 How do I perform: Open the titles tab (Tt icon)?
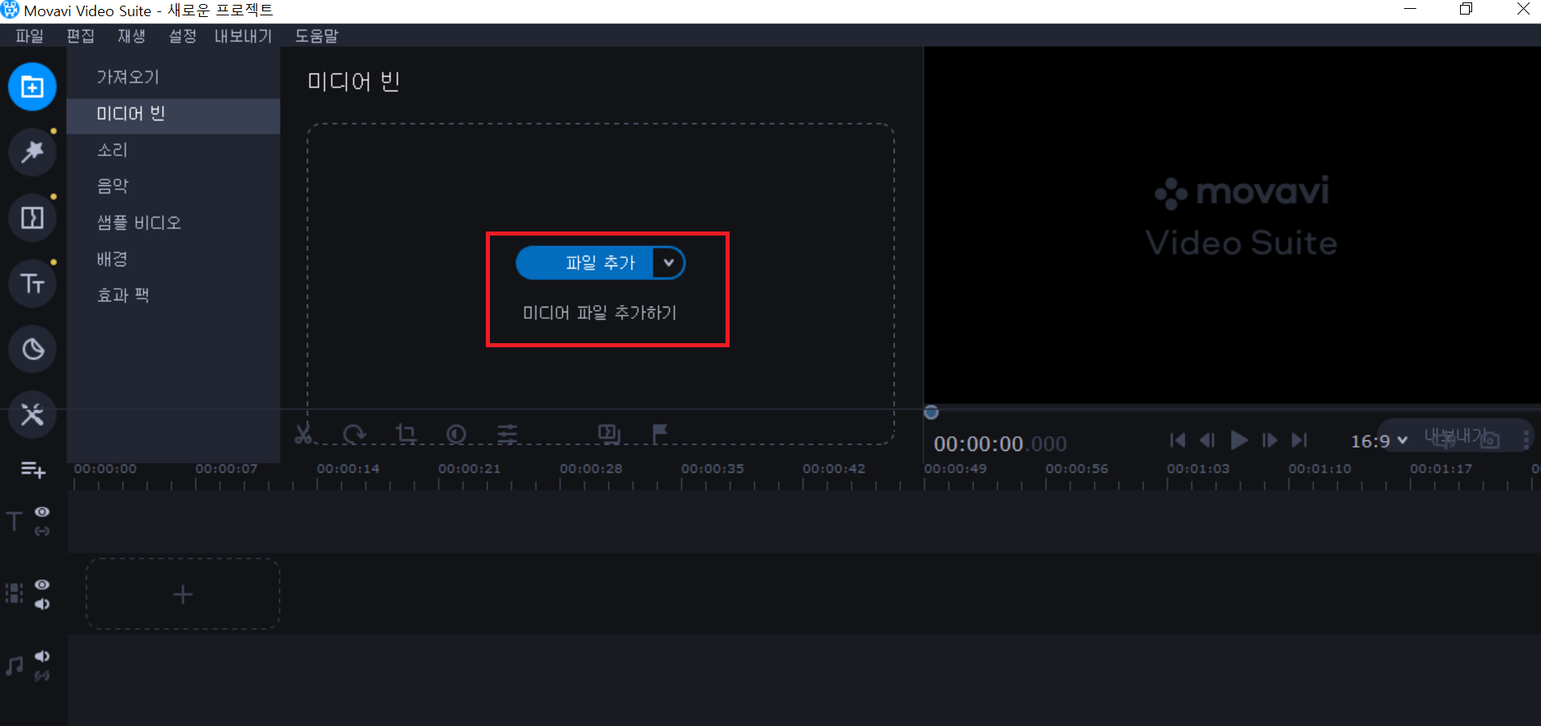[x=32, y=283]
